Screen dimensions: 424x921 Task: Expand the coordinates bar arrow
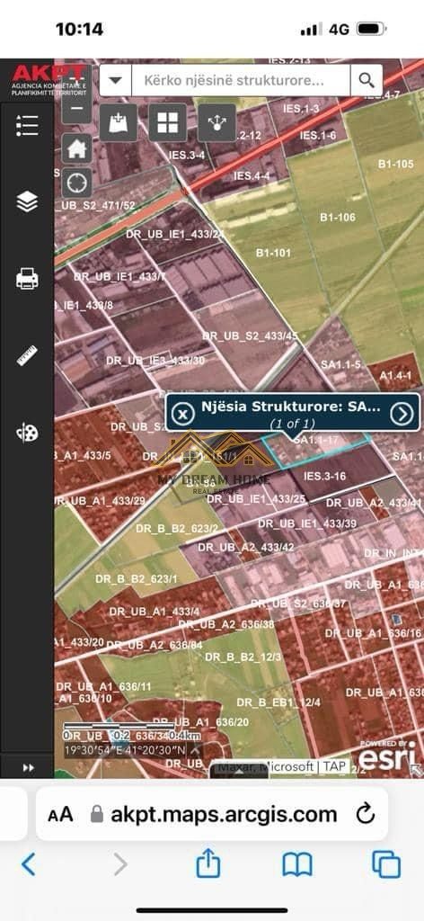(196, 749)
